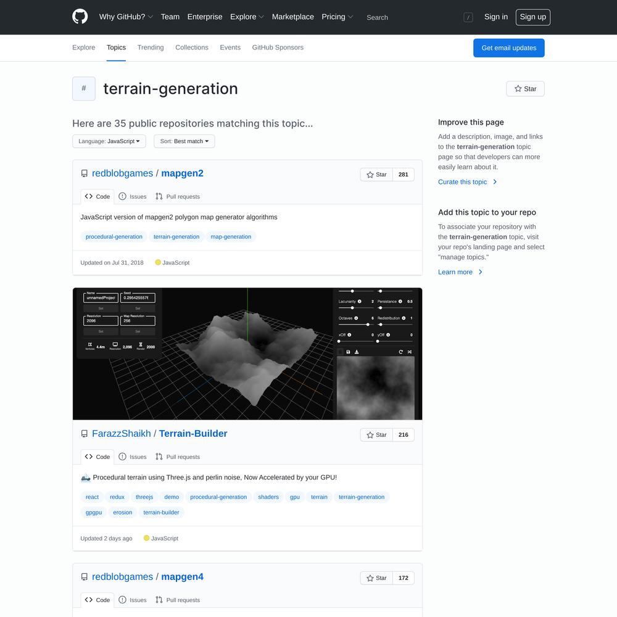Open Marketplace in the header

click(x=292, y=17)
